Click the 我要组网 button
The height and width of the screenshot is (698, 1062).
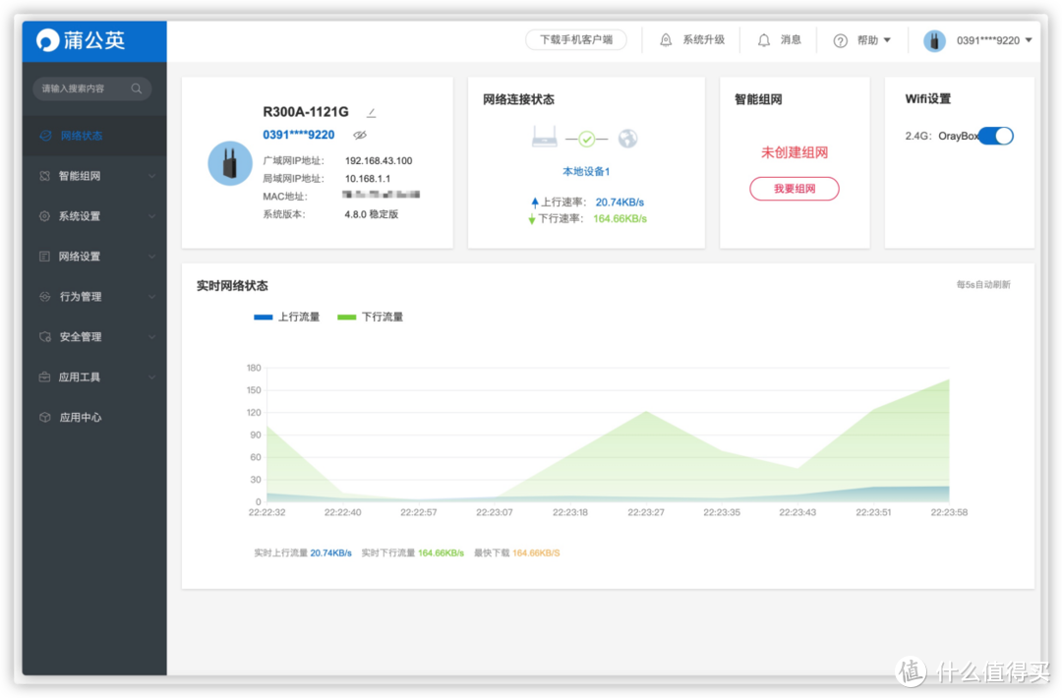pyautogui.click(x=794, y=189)
